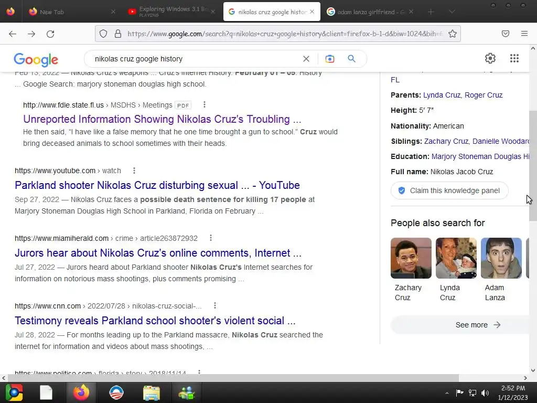Open Google quick settings gear
537x403 pixels.
coord(490,58)
